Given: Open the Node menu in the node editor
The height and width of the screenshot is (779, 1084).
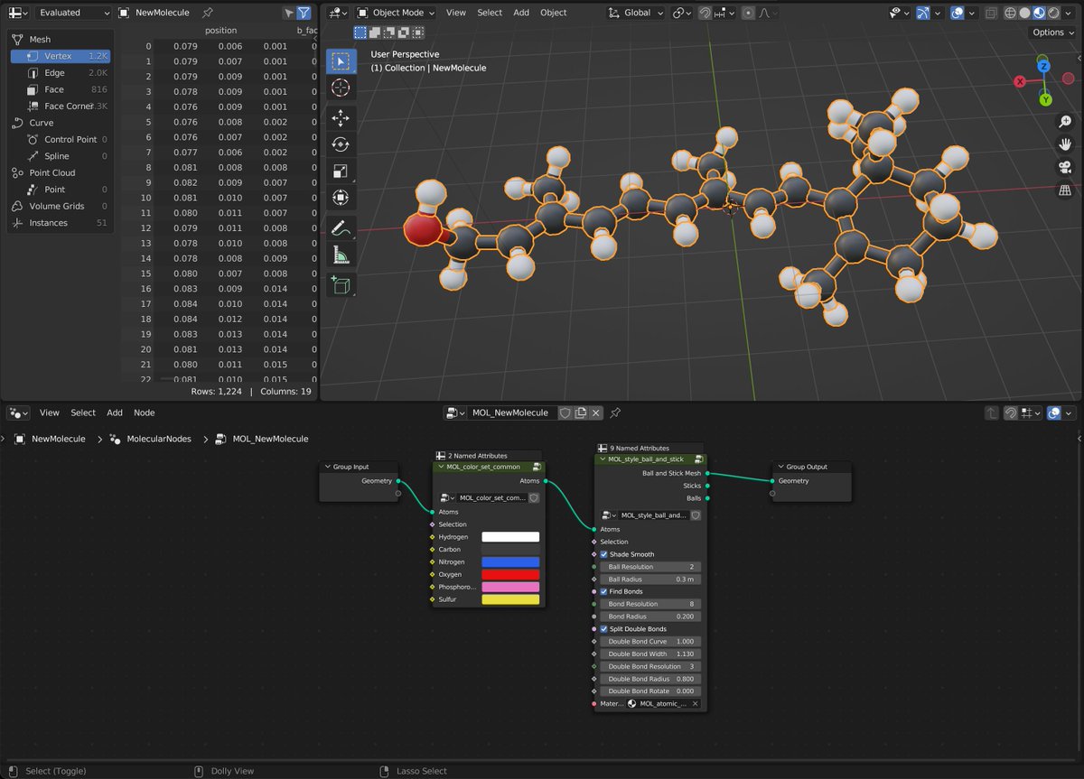Looking at the screenshot, I should (x=145, y=413).
